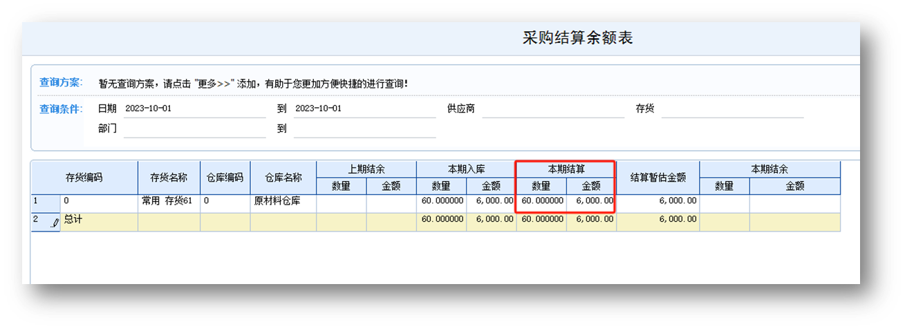Focus the 供应商 input field
Image resolution: width=905 pixels, height=329 pixels.
pyautogui.click(x=553, y=109)
